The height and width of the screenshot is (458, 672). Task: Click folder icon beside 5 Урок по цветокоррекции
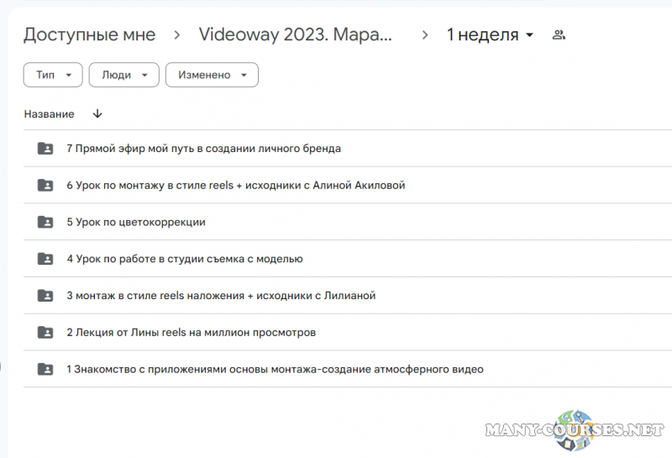[x=45, y=223]
